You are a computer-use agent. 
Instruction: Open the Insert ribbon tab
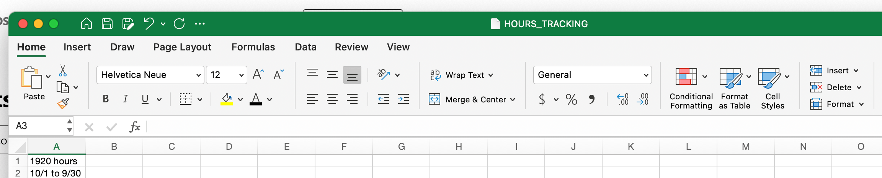(77, 47)
